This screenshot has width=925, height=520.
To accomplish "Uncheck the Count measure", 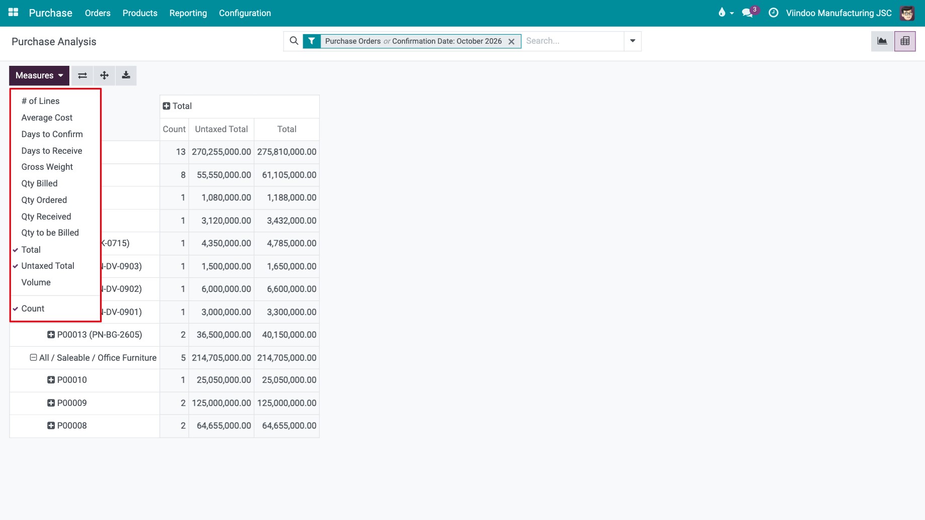I will (x=55, y=308).
